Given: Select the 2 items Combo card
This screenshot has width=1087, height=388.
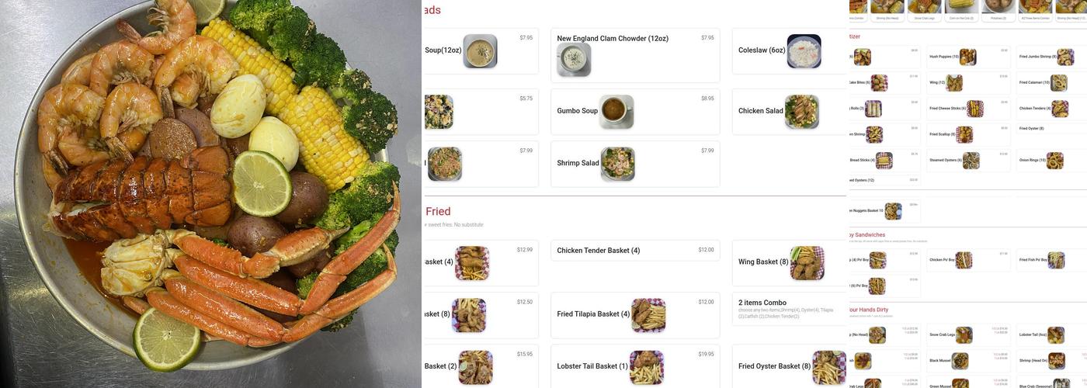Looking at the screenshot, I should pyautogui.click(x=789, y=309).
